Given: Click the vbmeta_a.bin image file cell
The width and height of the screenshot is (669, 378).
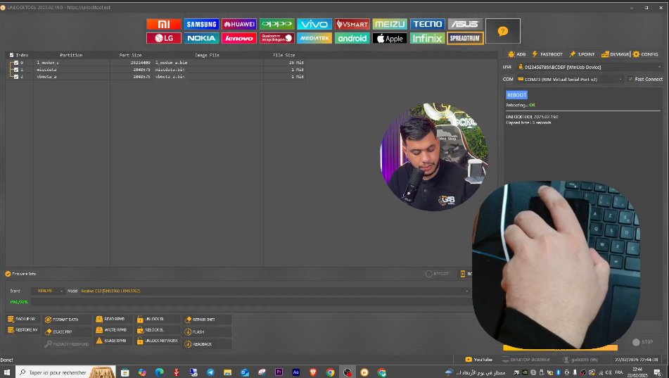Looking at the screenshot, I should [170, 77].
